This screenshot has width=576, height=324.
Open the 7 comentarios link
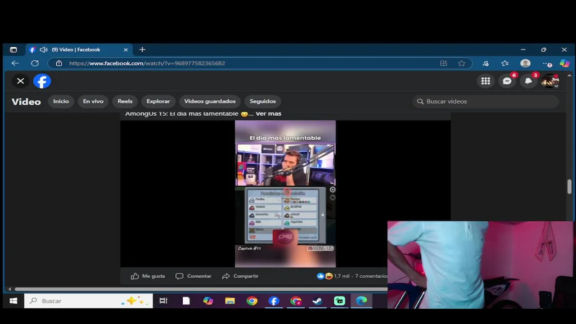point(372,276)
